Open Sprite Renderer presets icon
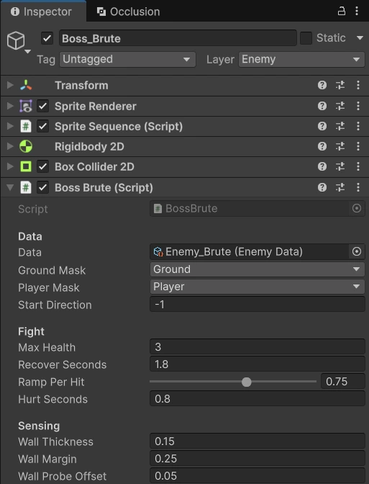 pyautogui.click(x=340, y=106)
